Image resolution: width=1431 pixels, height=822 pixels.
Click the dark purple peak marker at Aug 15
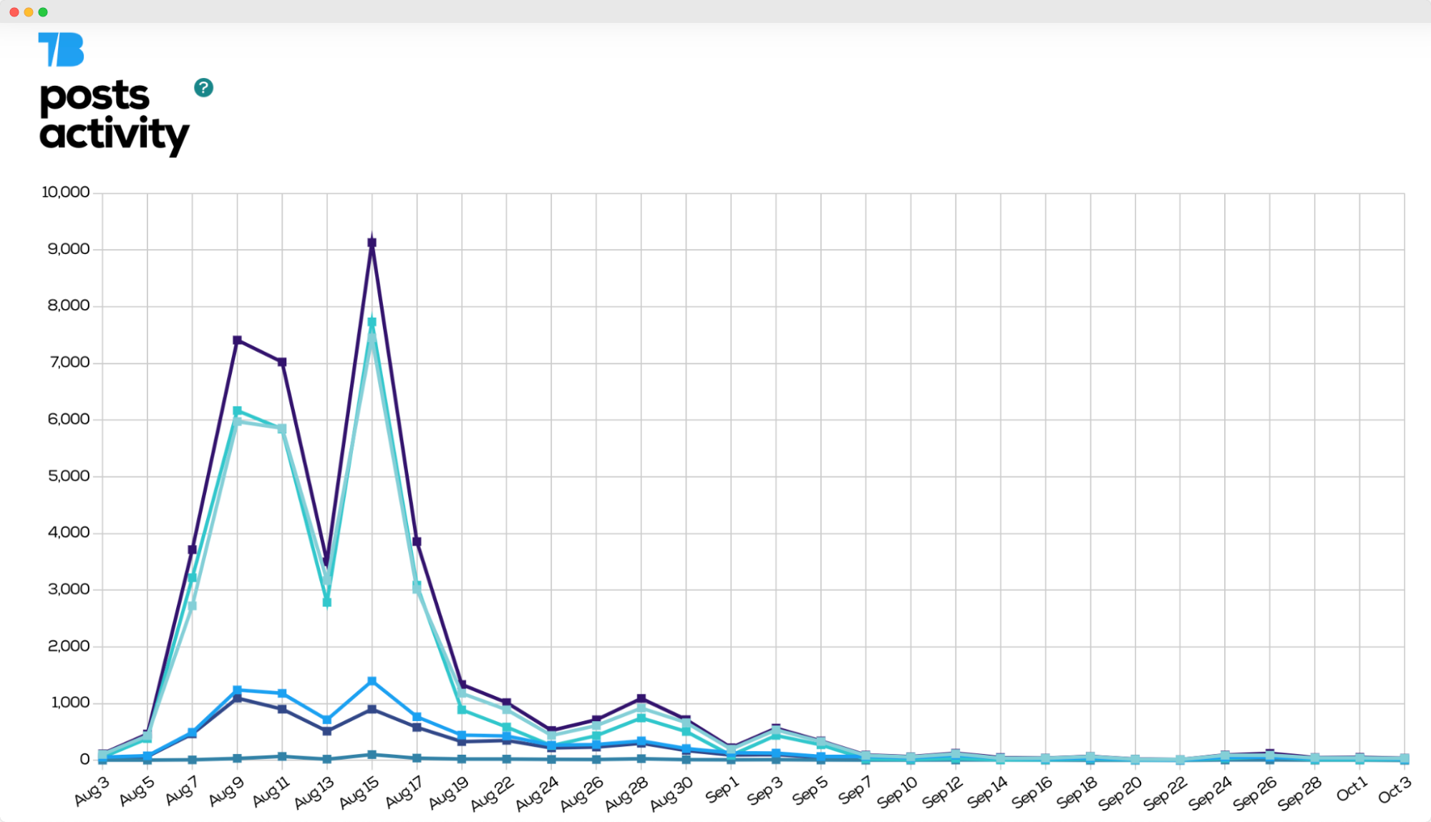[372, 243]
